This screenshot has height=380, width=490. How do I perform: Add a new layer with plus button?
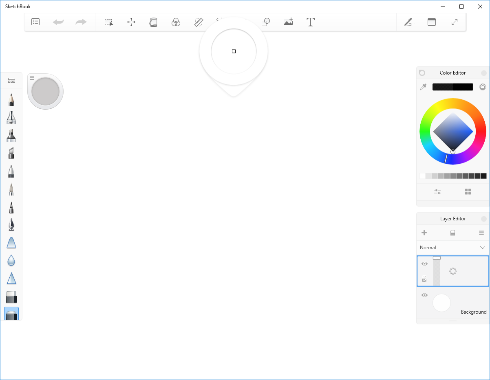[424, 233]
